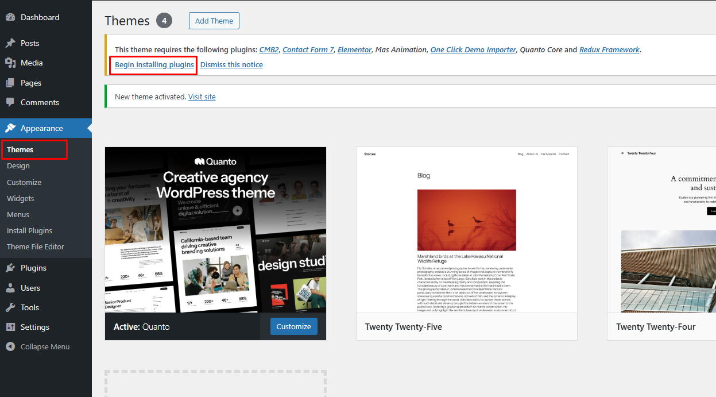Image resolution: width=716 pixels, height=397 pixels.
Task: Click Customize button on Quanto theme
Action: (x=294, y=326)
